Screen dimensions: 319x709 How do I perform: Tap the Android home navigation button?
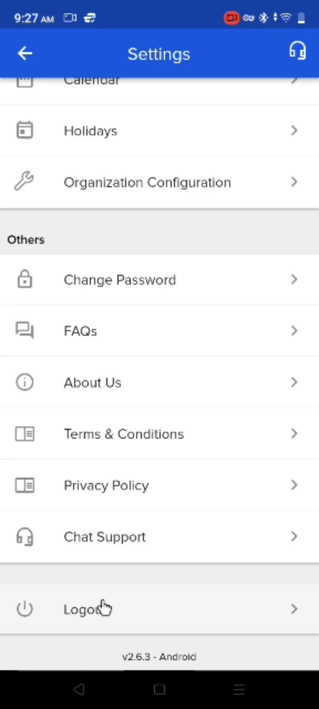coord(159,690)
